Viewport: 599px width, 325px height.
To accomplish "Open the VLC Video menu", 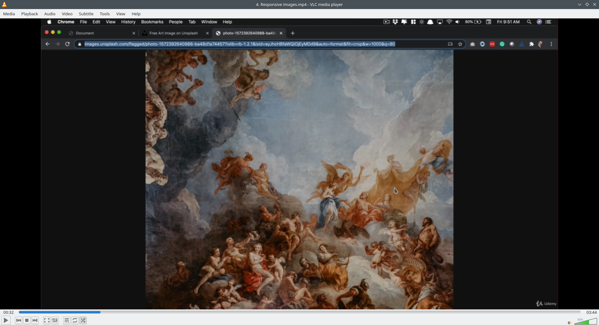I will 67,14.
